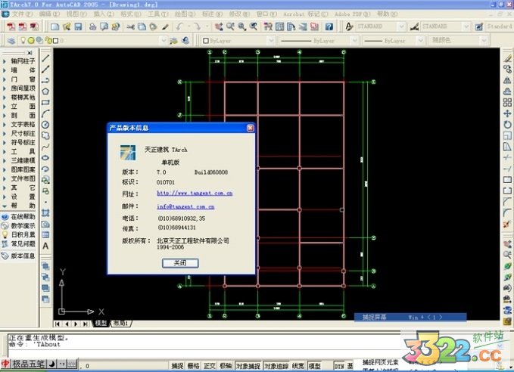The width and height of the screenshot is (514, 372).
Task: Click the Erase tool in Modify toolbar
Action: tap(507, 58)
